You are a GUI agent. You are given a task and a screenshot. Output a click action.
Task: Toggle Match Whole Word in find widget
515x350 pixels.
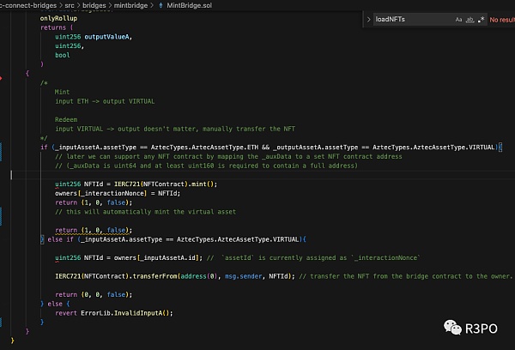(470, 18)
